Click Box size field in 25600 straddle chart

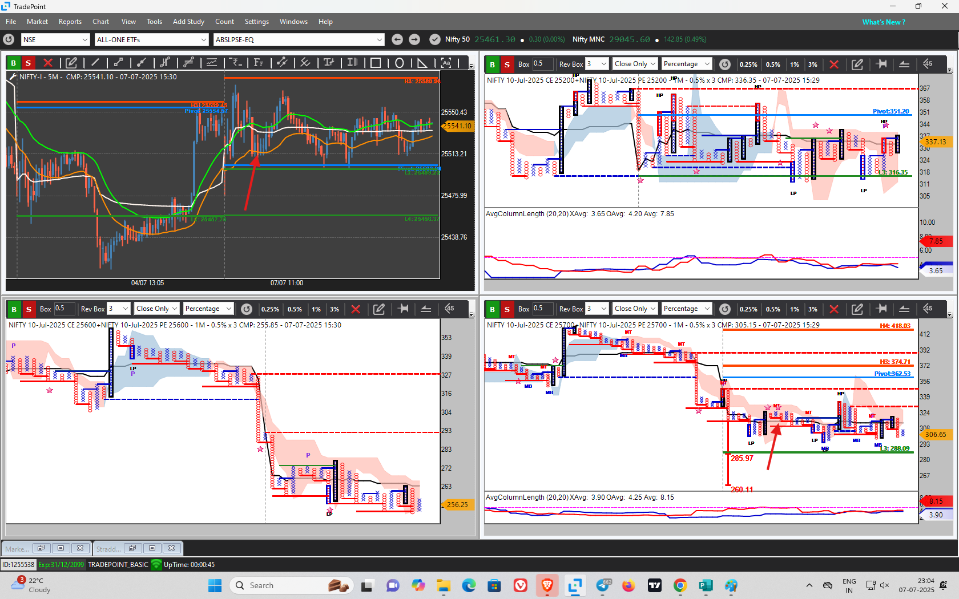coord(65,309)
